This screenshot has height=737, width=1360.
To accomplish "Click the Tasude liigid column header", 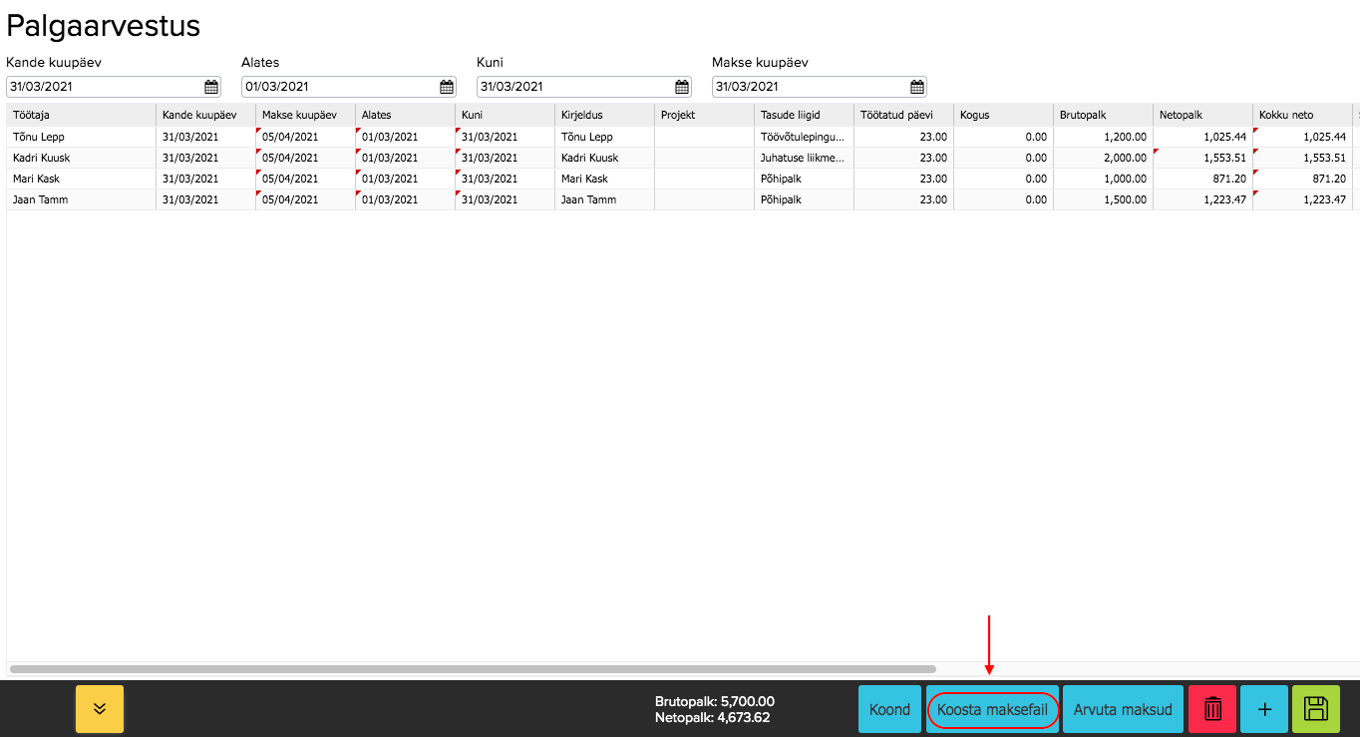I will pyautogui.click(x=803, y=115).
